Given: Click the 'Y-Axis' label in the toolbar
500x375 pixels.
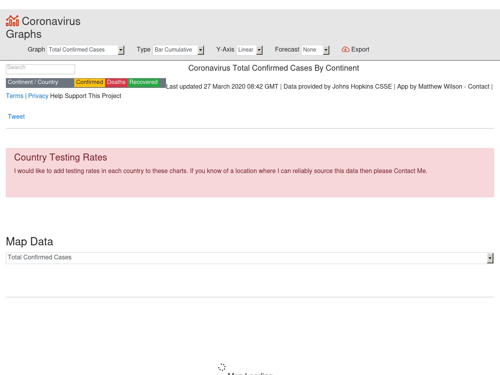Looking at the screenshot, I should [x=225, y=50].
